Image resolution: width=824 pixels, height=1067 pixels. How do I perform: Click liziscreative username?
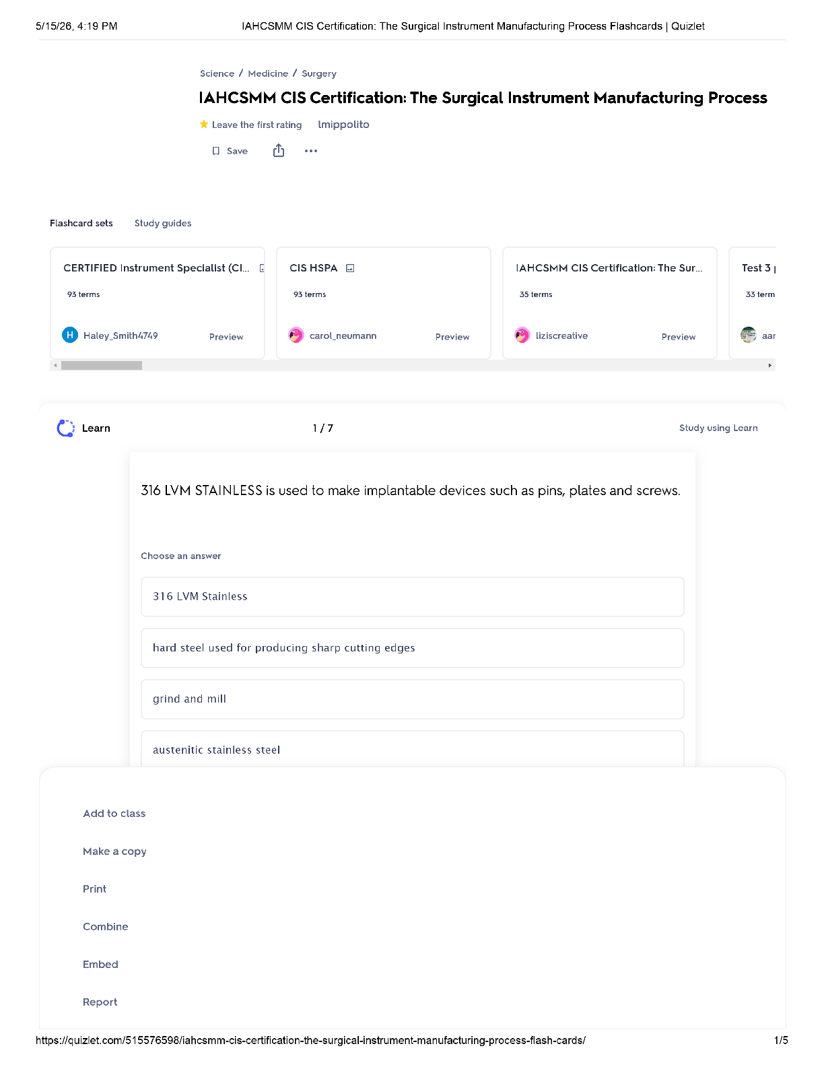[561, 335]
